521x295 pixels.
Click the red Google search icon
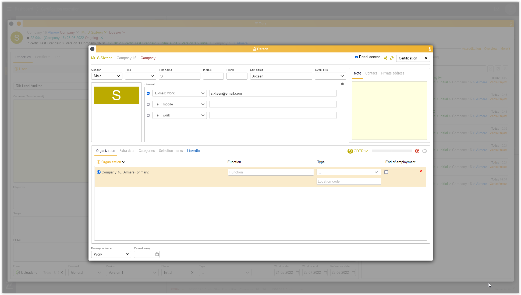[417, 151]
